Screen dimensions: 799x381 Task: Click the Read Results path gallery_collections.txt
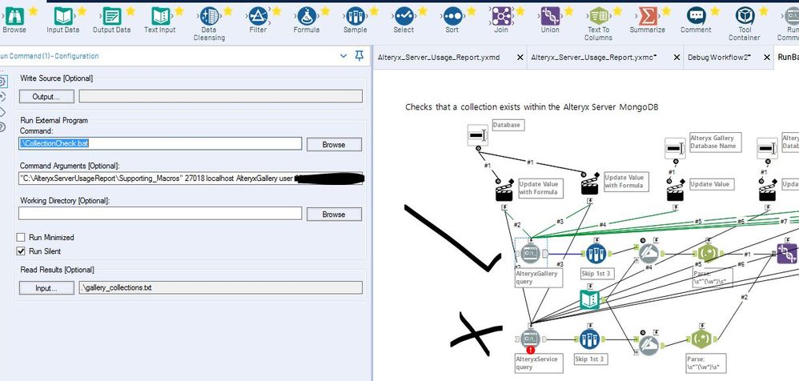point(221,288)
